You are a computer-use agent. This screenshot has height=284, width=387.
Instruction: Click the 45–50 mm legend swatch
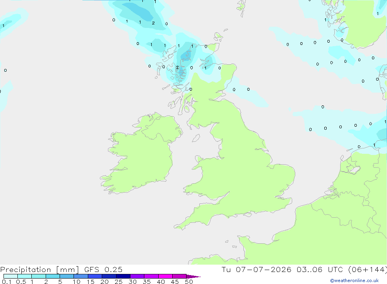pos(180,276)
